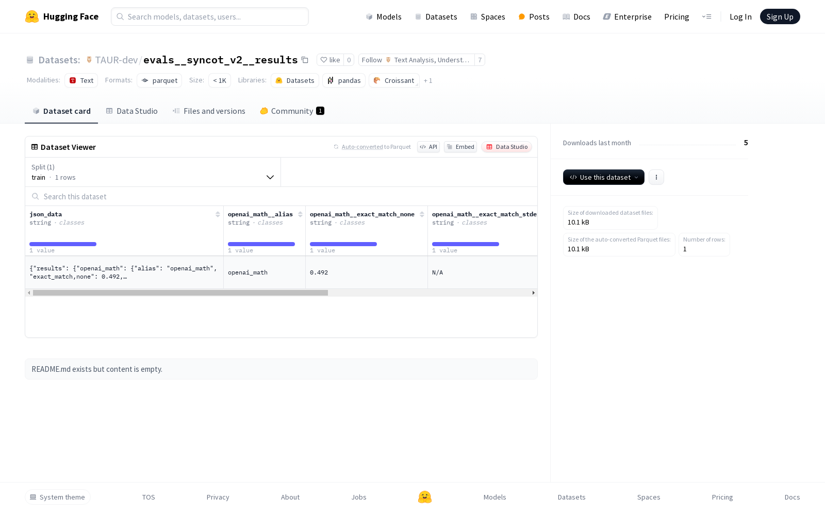Viewport: 825px width, 515px height.
Task: Open the more-options kebab menu
Action: pos(656,177)
